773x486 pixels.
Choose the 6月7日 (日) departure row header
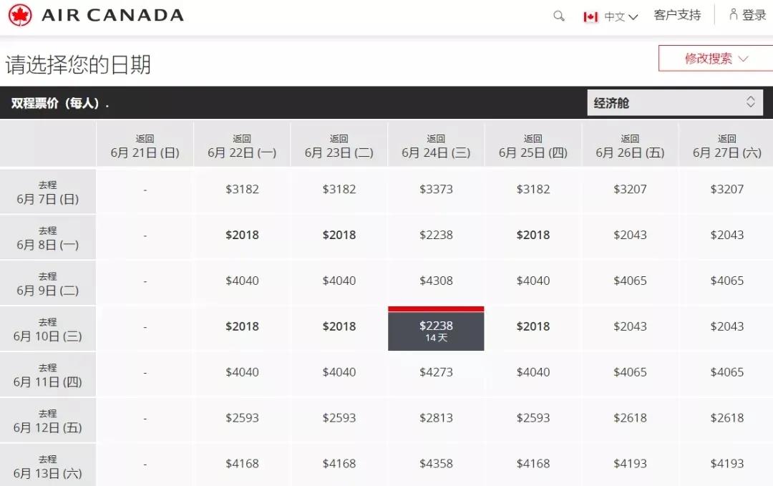coord(48,192)
